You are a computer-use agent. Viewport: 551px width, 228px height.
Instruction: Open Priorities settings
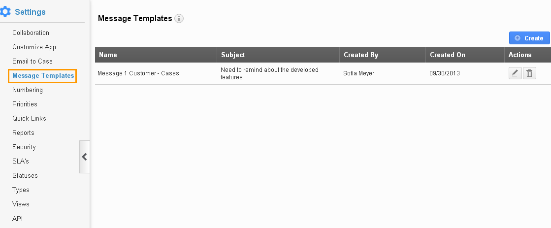[25, 104]
